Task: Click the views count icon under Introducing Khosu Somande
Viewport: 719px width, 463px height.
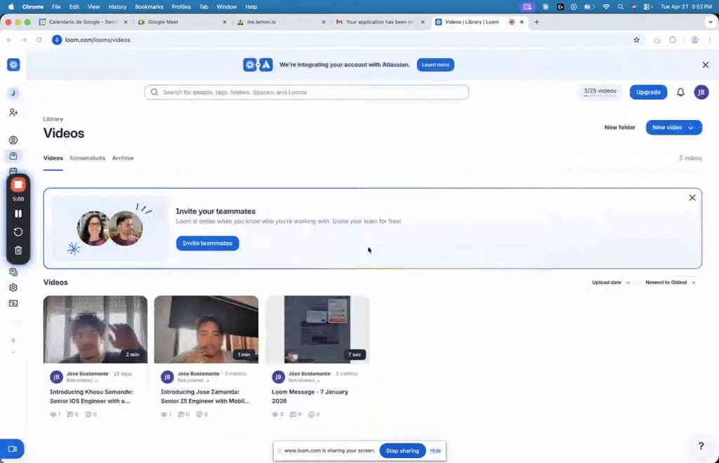Action: coord(53,415)
